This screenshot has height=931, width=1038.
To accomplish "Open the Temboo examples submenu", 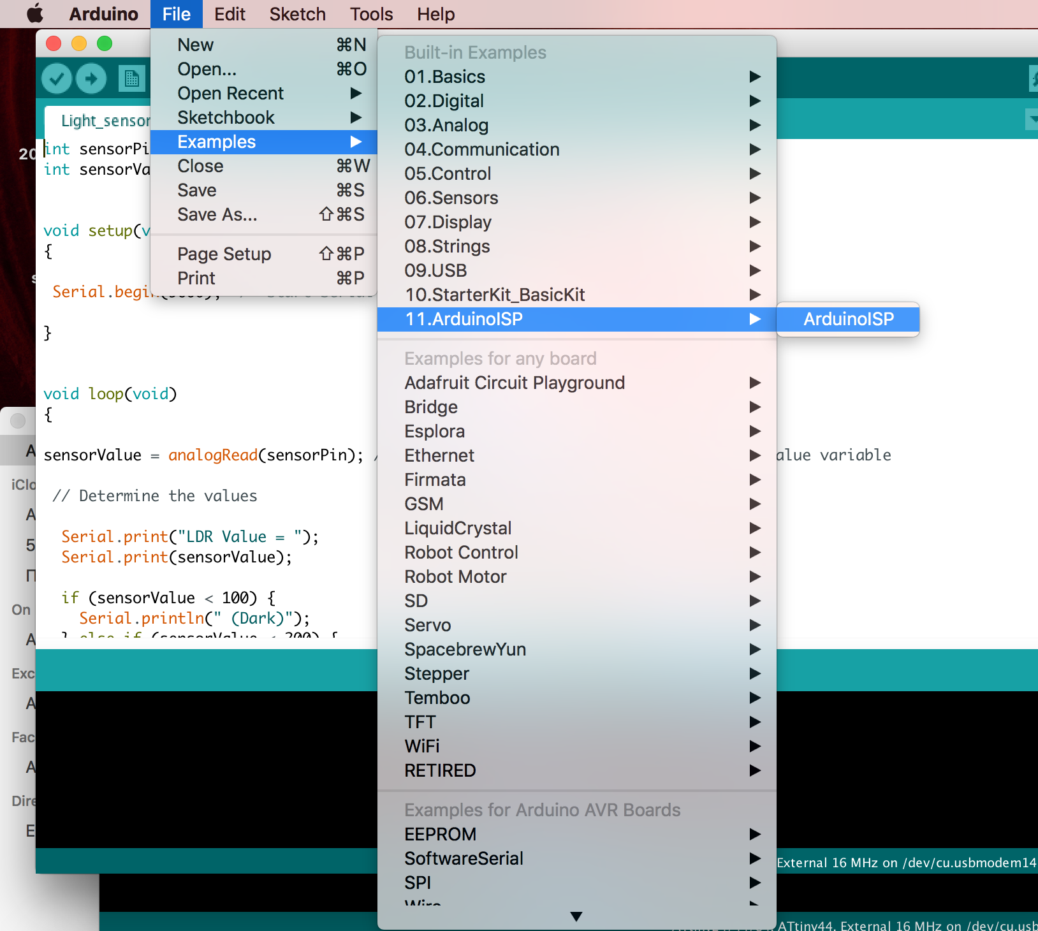I will 577,698.
